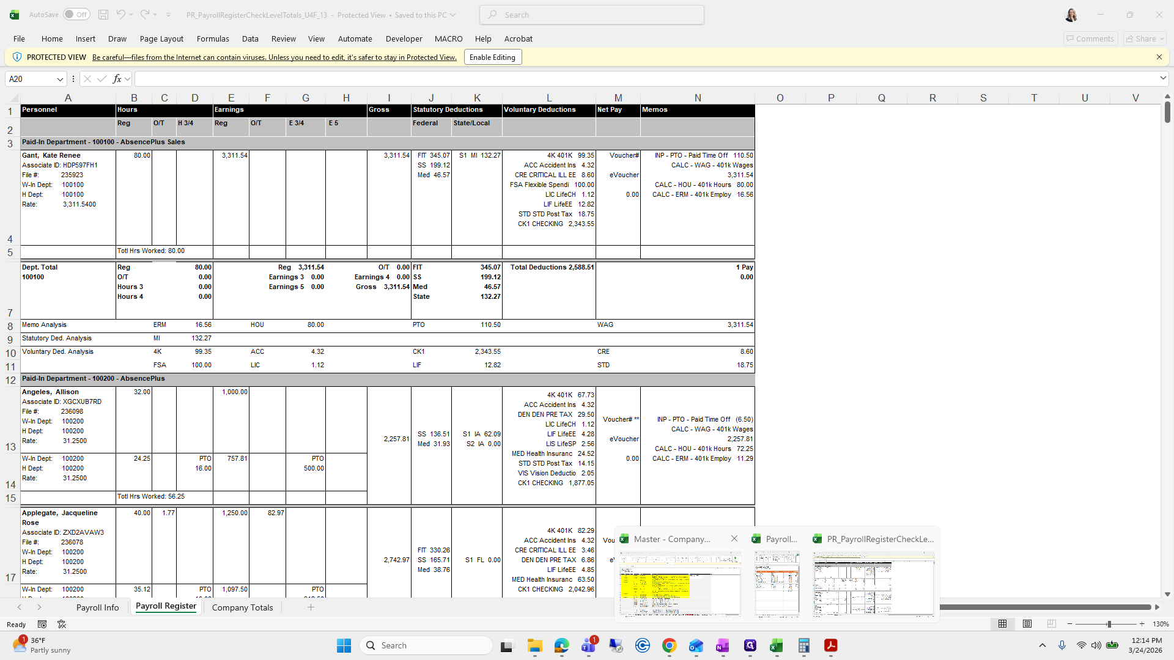Dismiss the Protected View message bar
The image size is (1174, 660).
click(x=1159, y=57)
